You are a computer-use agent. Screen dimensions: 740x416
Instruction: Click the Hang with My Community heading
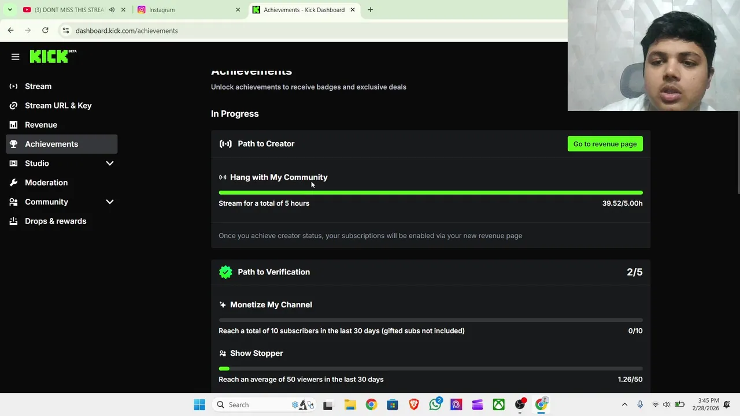279,177
